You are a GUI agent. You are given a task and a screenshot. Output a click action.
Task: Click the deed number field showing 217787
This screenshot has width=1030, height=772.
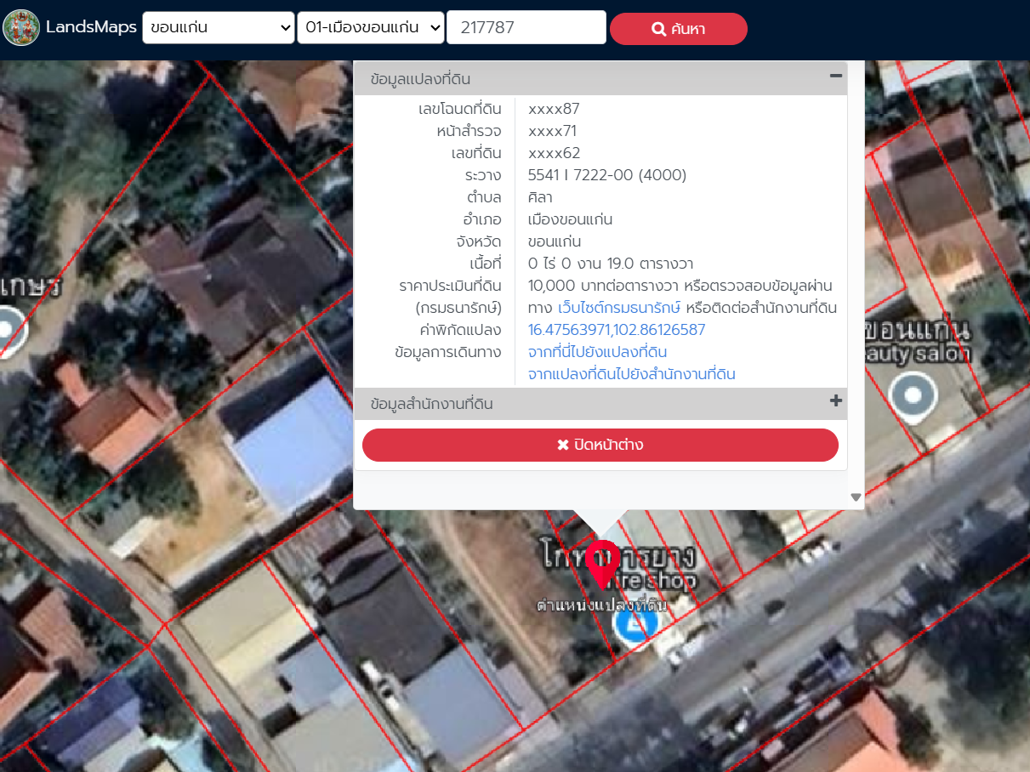click(x=526, y=27)
